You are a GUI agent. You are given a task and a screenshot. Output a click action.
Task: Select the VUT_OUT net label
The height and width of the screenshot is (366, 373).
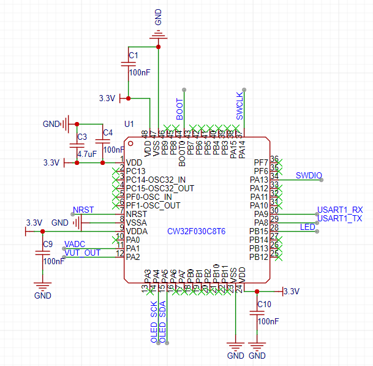coord(82,253)
